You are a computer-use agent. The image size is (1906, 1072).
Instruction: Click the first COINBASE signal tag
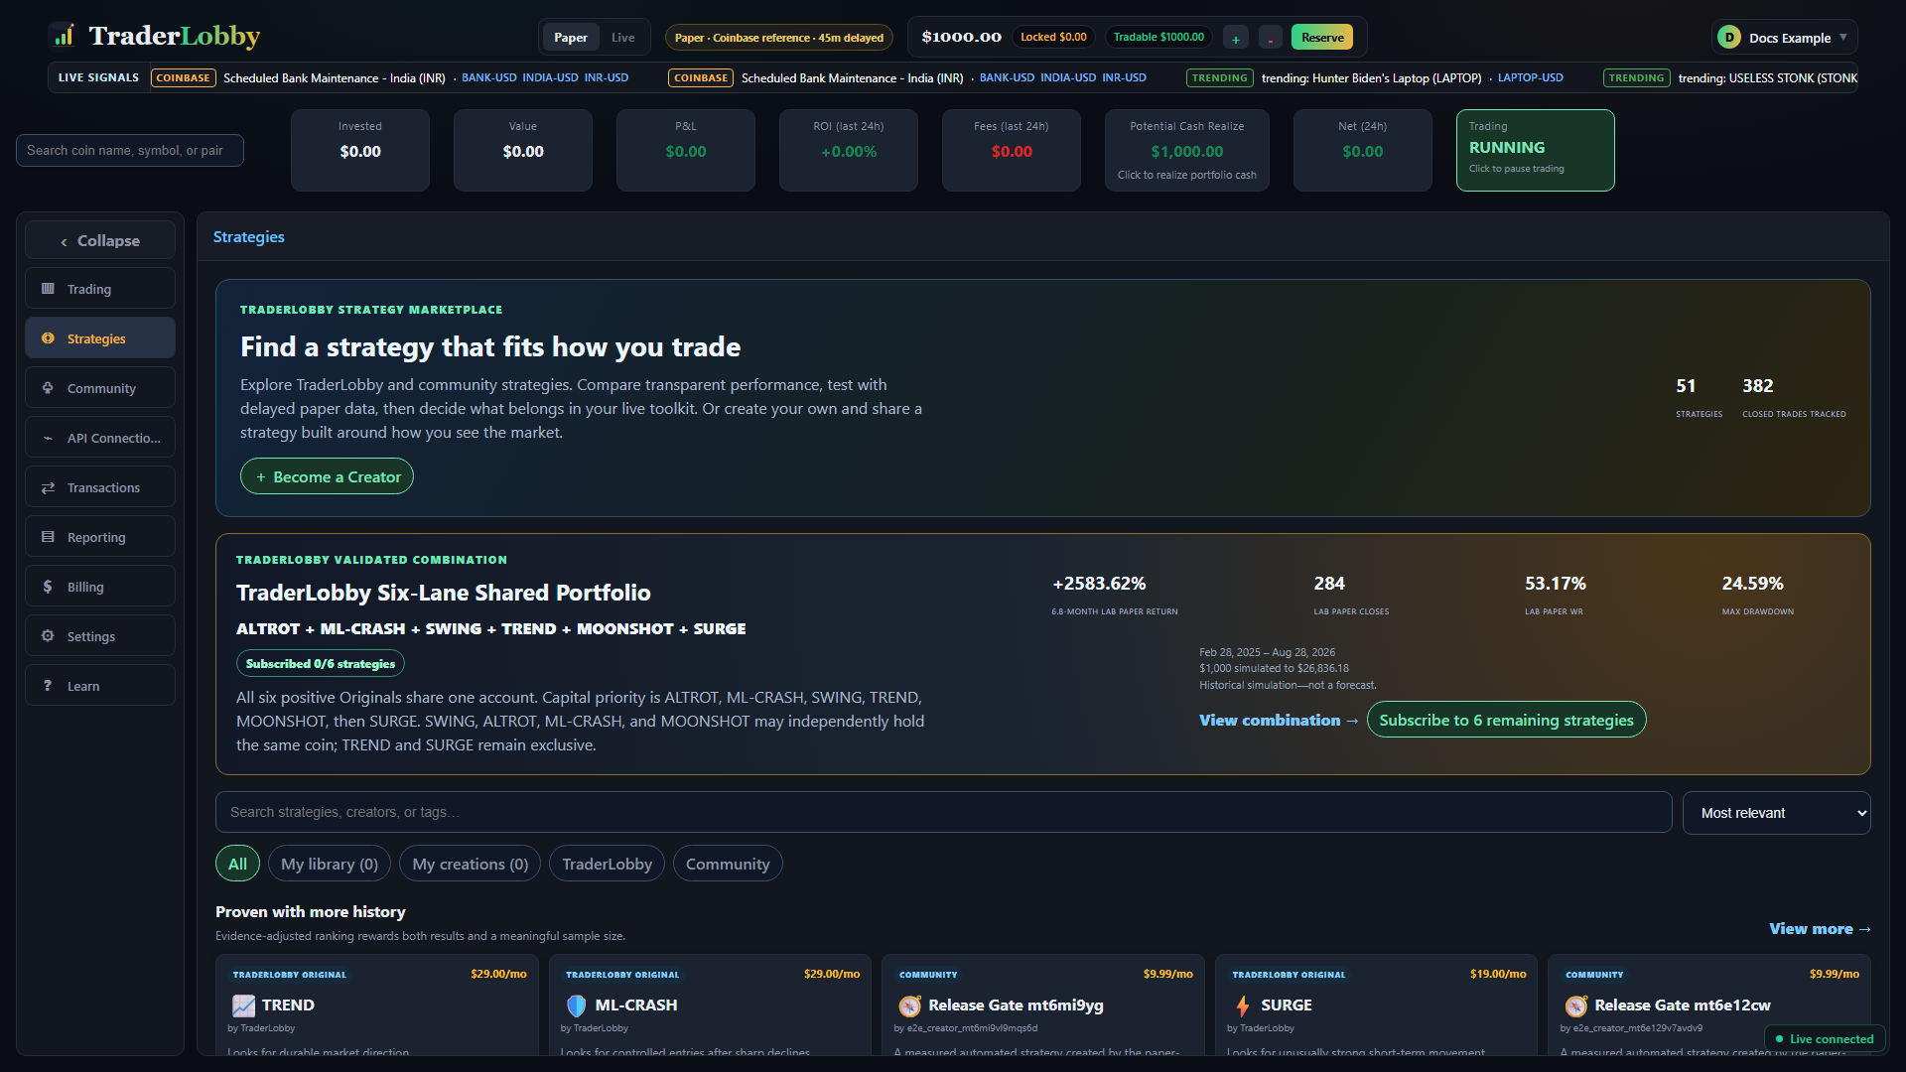[184, 77]
